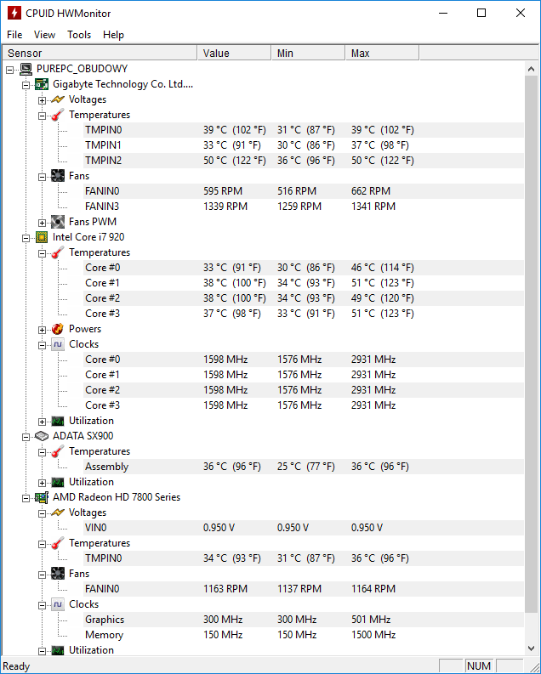541x674 pixels.
Task: Click the PUREPC_OBUDOWY computer icon
Action: [x=26, y=69]
